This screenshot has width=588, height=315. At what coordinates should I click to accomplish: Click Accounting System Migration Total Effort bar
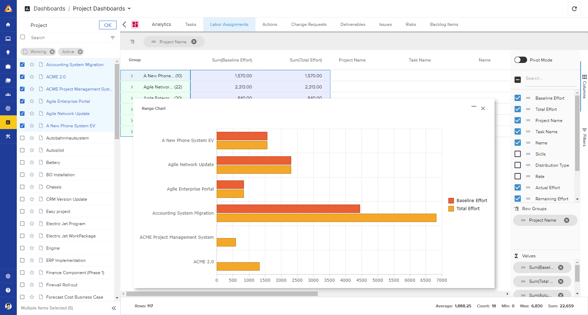(327, 218)
